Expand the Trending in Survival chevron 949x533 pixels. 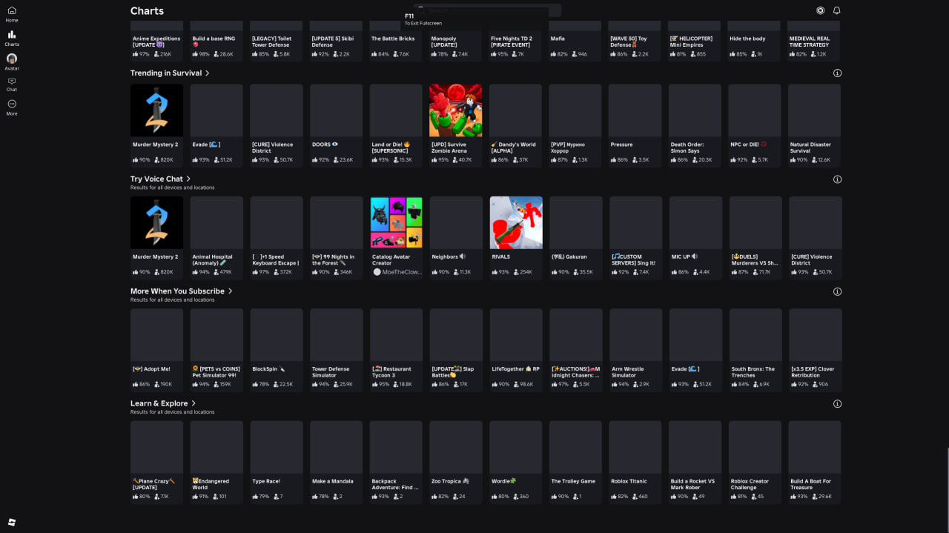click(208, 73)
